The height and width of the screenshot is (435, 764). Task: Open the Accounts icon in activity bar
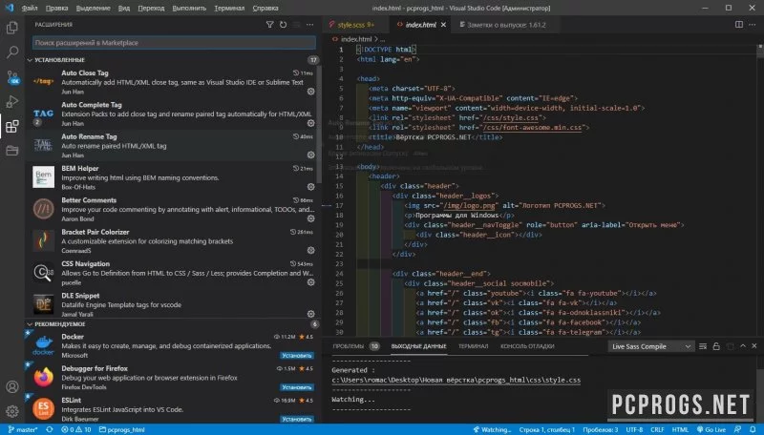pyautogui.click(x=12, y=387)
